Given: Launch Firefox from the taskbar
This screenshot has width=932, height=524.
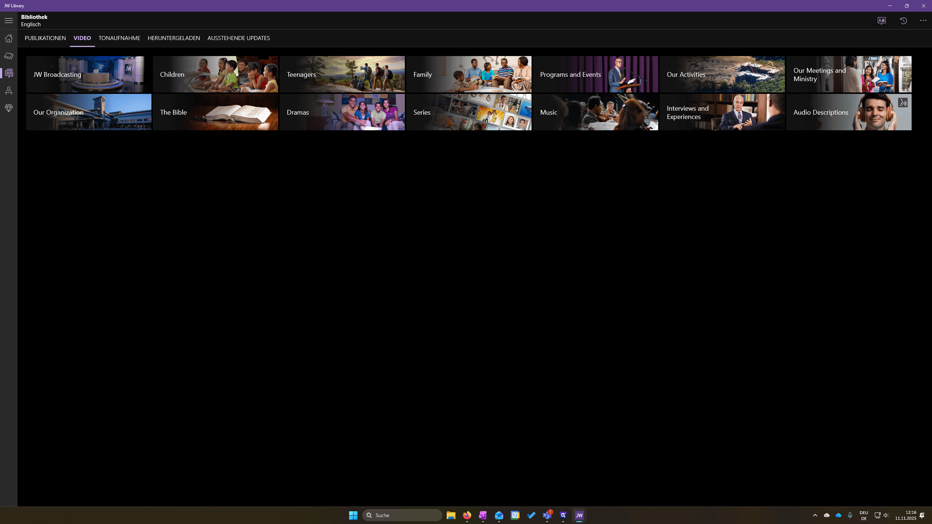Looking at the screenshot, I should tap(467, 515).
